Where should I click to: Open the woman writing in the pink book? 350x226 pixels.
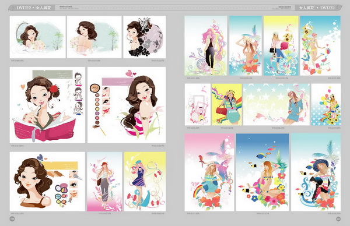tap(47, 105)
